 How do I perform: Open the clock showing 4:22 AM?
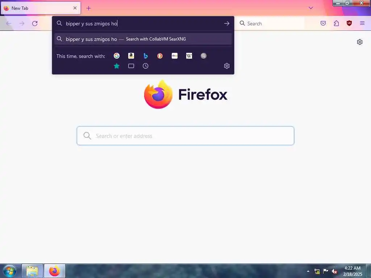pyautogui.click(x=352, y=271)
